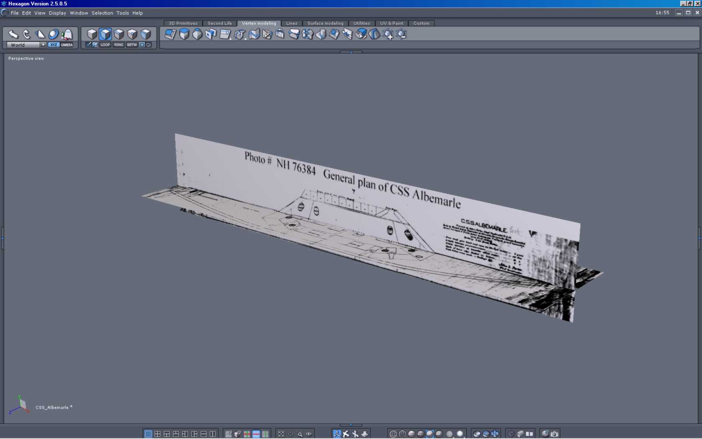Viewport: 702px width, 439px height.
Task: Click the highlighted smooth-shaded sphere display mode
Action: 430,434
